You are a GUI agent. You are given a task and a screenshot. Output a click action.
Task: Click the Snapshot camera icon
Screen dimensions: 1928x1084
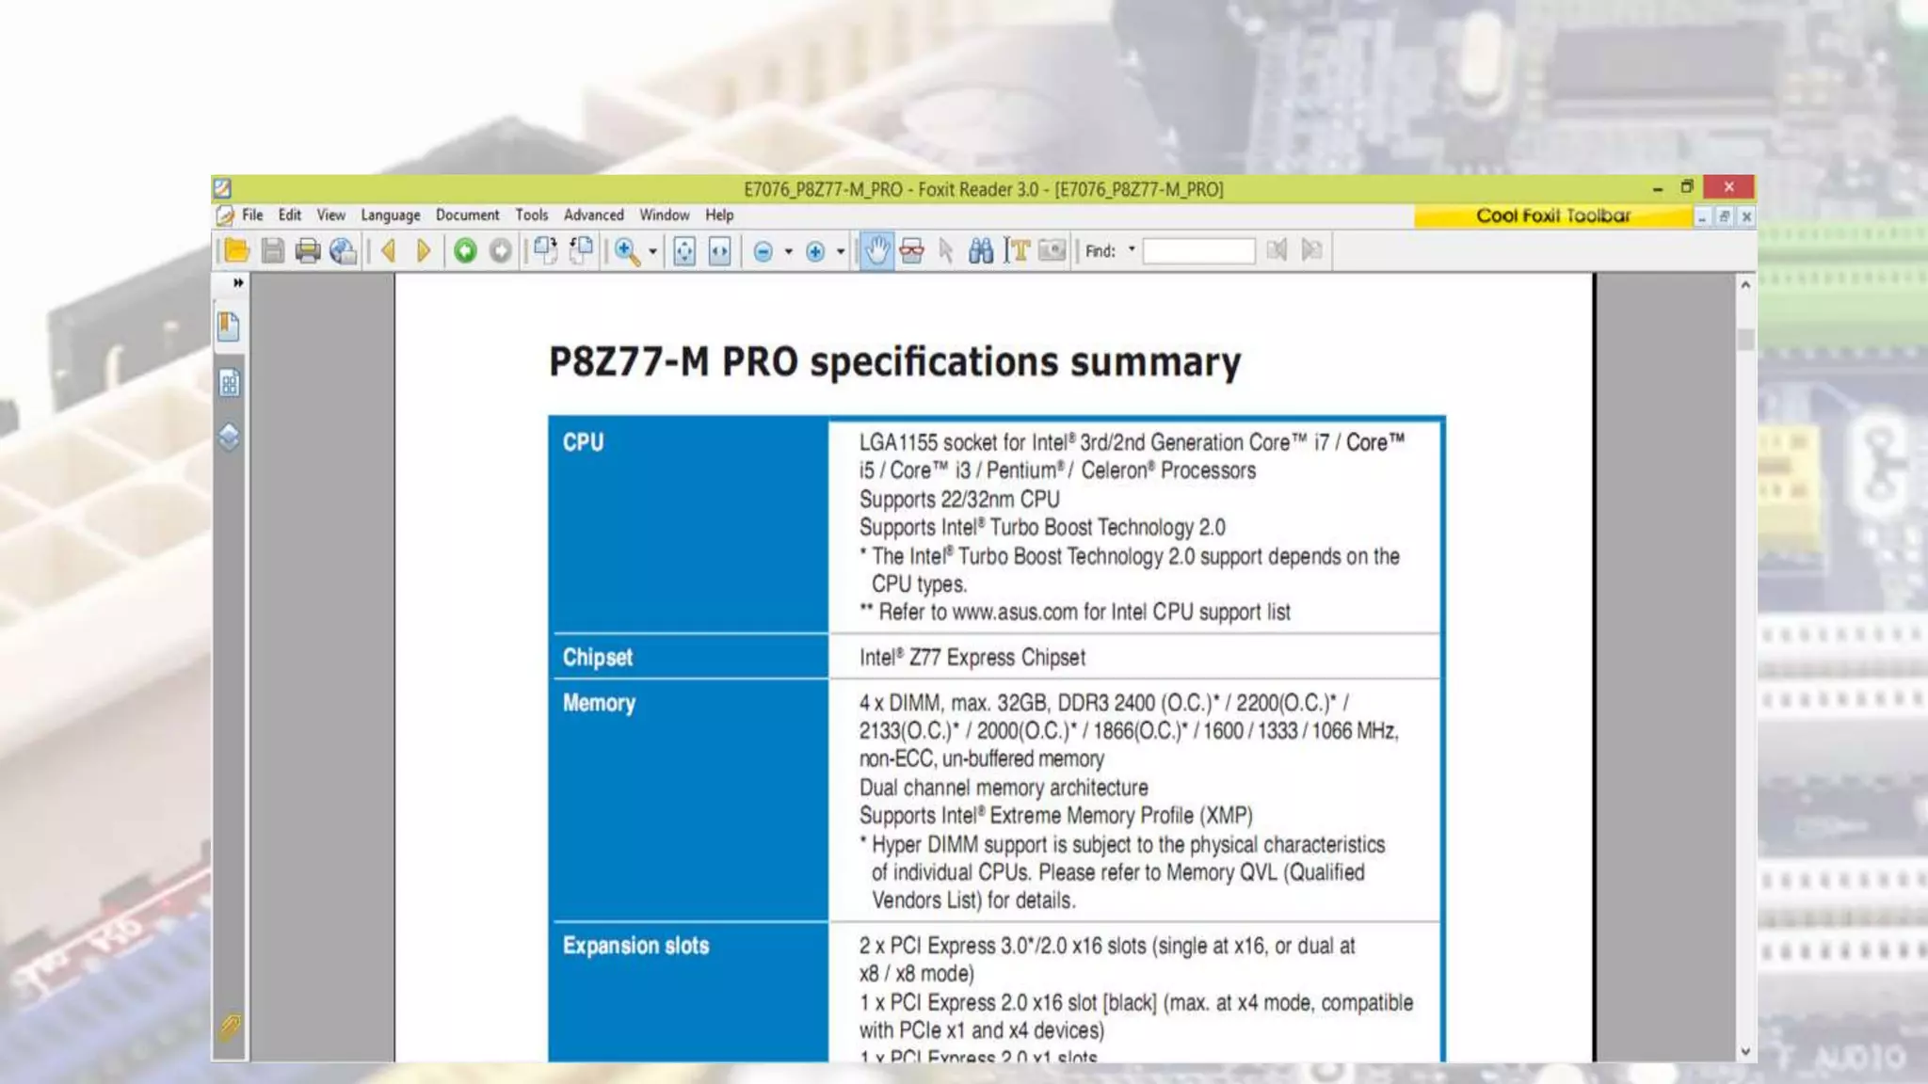[1052, 250]
